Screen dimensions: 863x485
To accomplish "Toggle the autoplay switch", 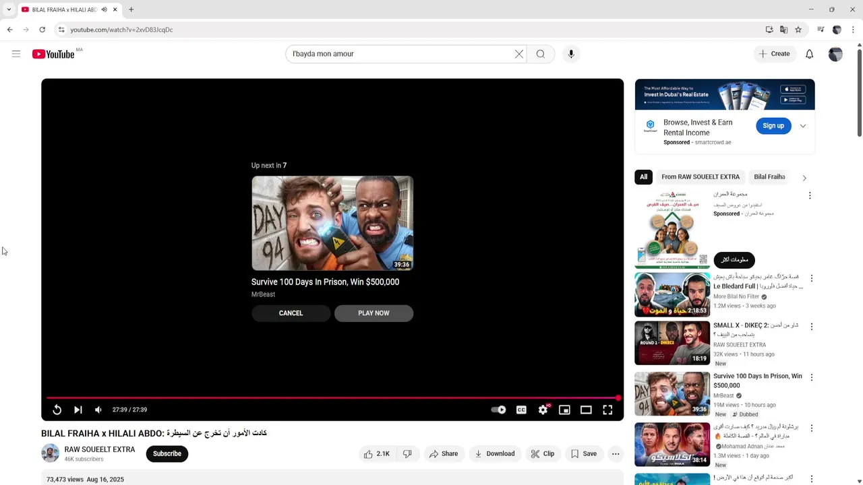I will (498, 410).
